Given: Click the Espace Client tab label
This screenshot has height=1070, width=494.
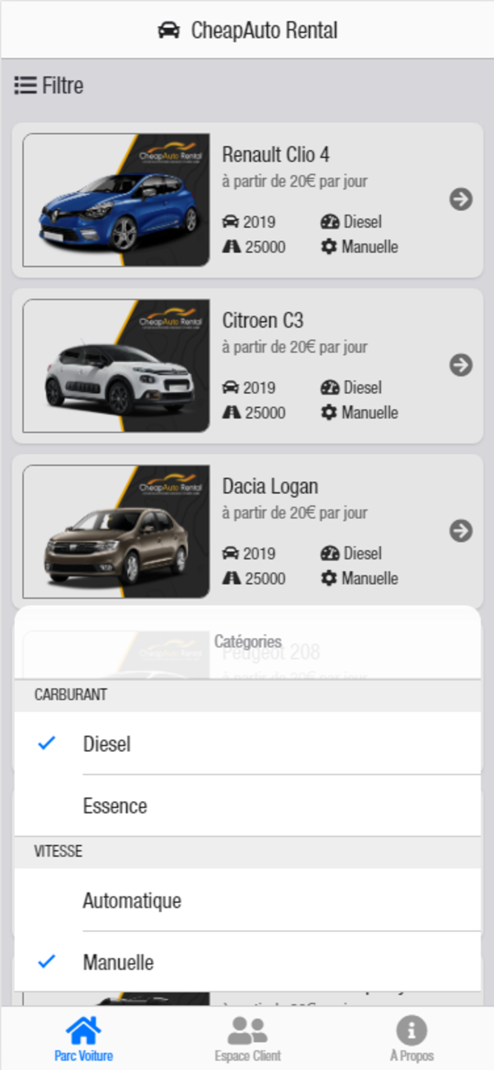Looking at the screenshot, I should 248,1056.
